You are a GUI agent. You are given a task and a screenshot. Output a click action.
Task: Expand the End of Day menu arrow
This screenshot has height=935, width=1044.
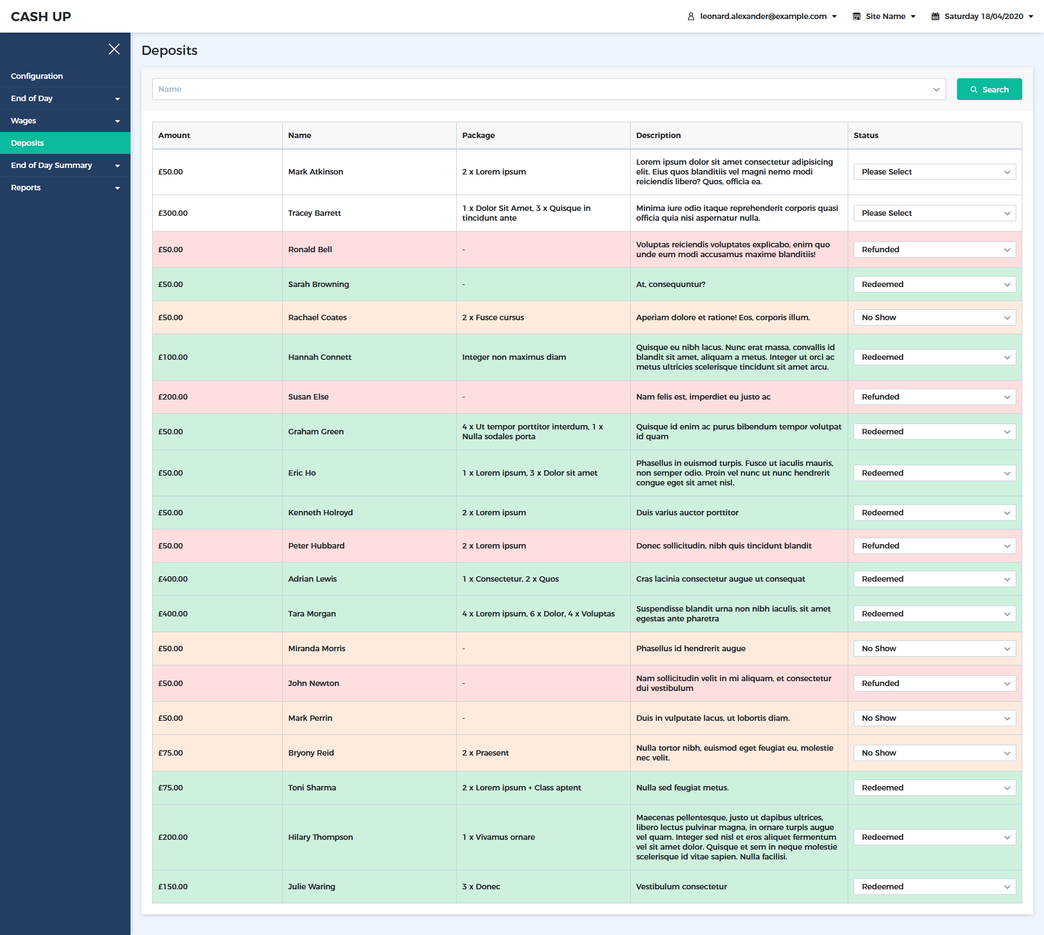(x=117, y=99)
